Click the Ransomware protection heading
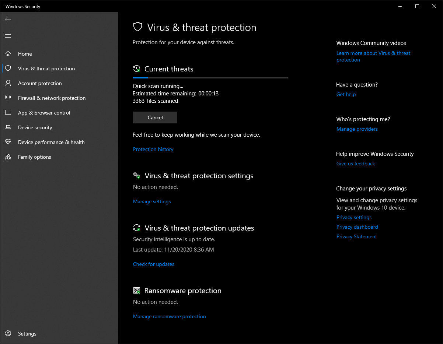Image resolution: width=443 pixels, height=344 pixels. [183, 291]
